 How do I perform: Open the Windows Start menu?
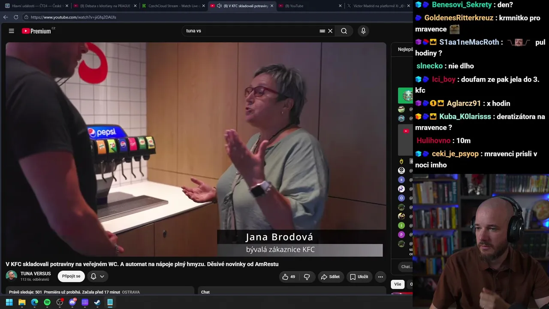click(x=9, y=302)
